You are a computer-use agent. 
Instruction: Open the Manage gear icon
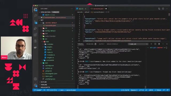coord(36,85)
